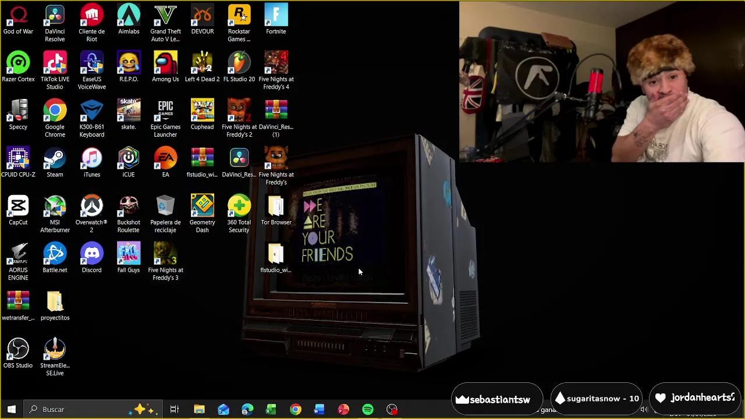Open Outlook from the taskbar
This screenshot has width=745, height=419.
click(x=223, y=409)
